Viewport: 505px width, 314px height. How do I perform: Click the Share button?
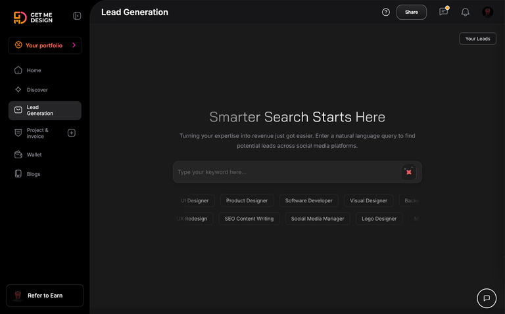coord(411,12)
